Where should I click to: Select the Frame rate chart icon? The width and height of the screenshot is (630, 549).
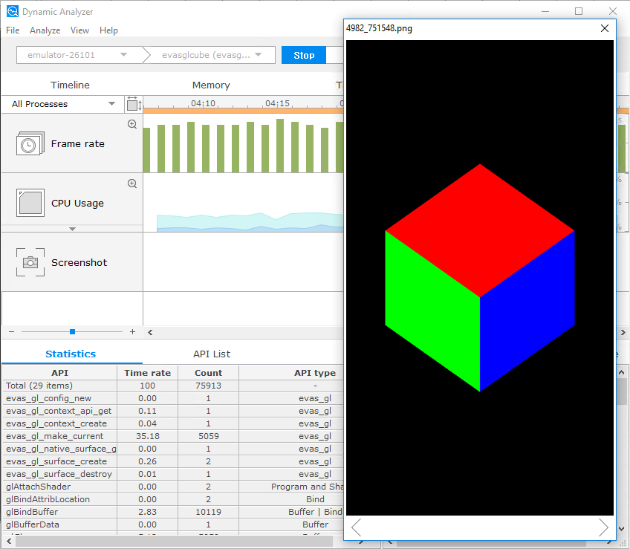(x=30, y=143)
